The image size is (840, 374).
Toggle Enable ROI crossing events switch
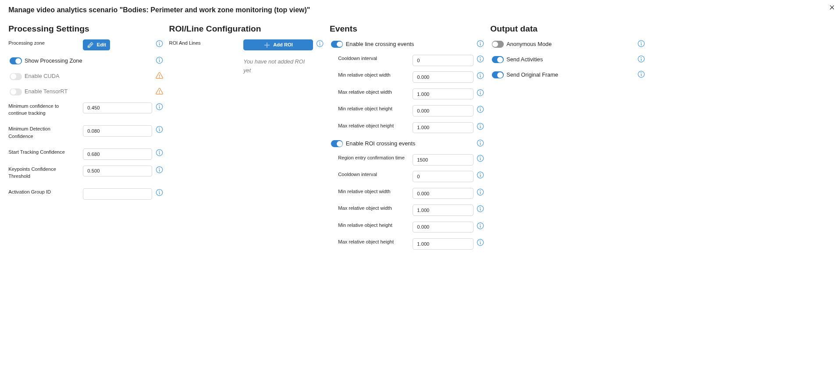[337, 144]
